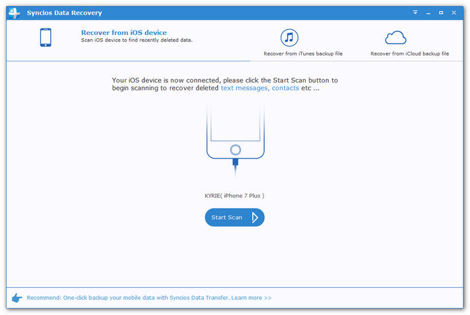Click the Syncios logo icon in title bar
The image size is (470, 315).
tap(15, 13)
